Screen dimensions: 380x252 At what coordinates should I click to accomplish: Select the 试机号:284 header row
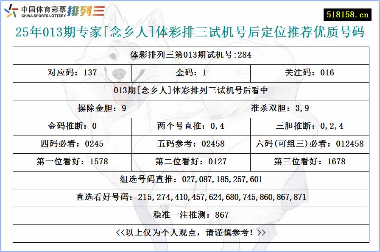pyautogui.click(x=190, y=55)
